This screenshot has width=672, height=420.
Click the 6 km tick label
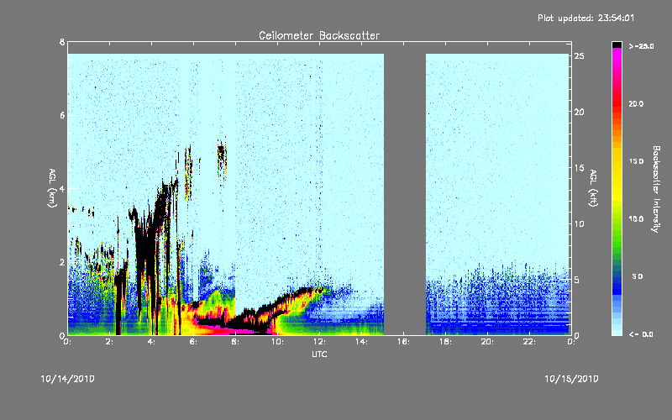pos(62,115)
